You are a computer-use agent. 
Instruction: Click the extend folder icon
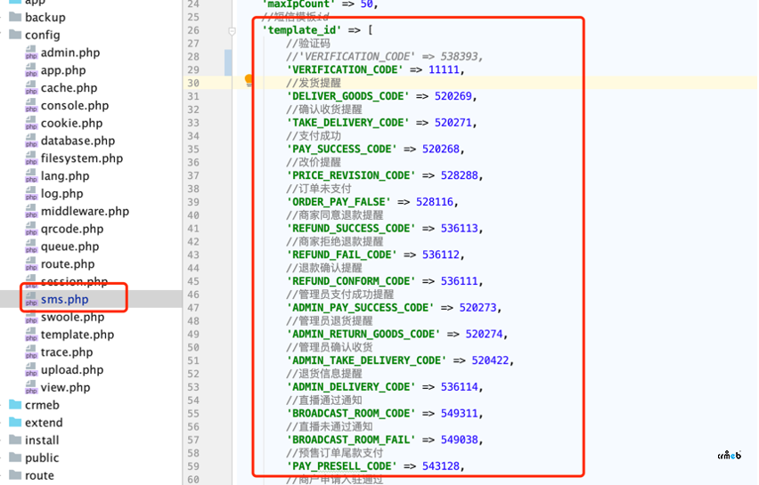pos(15,423)
